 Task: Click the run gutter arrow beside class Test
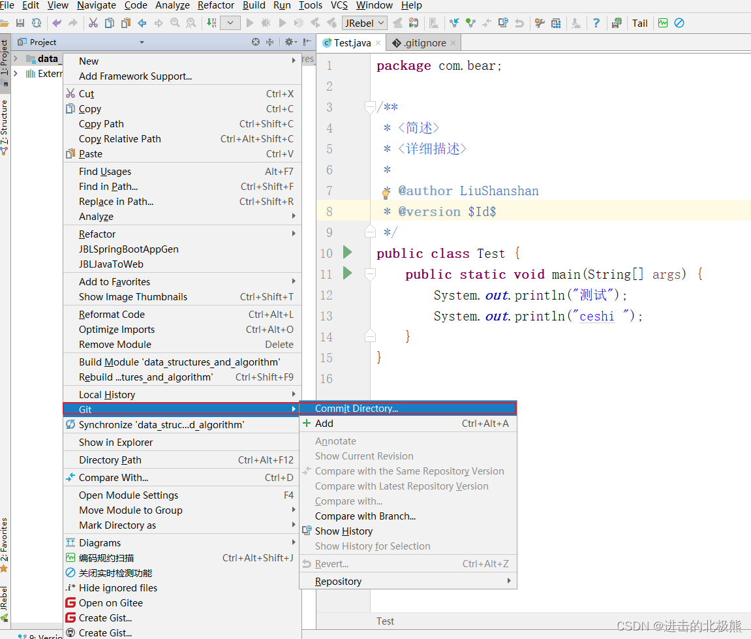point(348,252)
